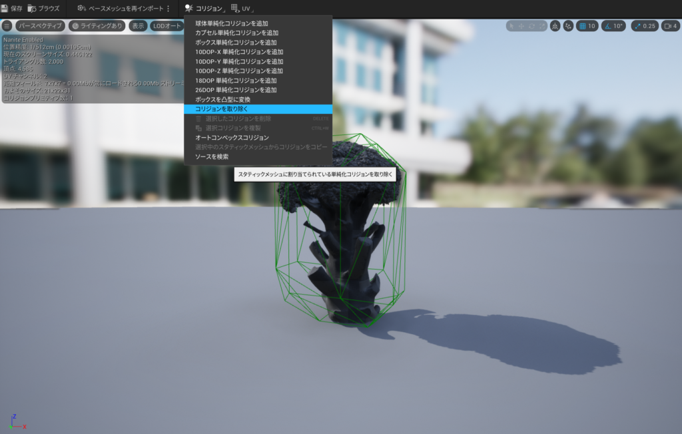Click the duplicate icon beside 選択コリジョンを複製
The width and height of the screenshot is (682, 434).
198,128
